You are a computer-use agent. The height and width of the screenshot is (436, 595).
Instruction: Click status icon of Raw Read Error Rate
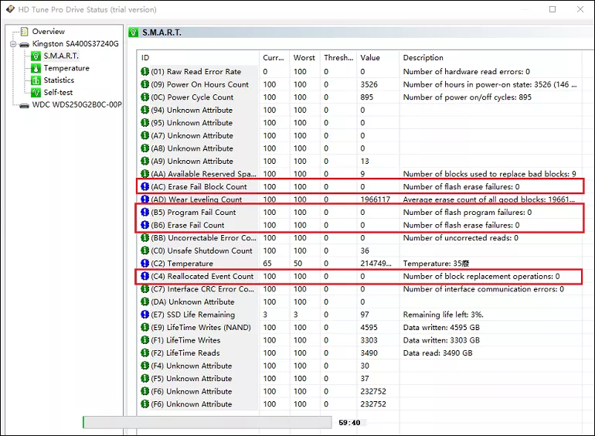click(x=144, y=71)
